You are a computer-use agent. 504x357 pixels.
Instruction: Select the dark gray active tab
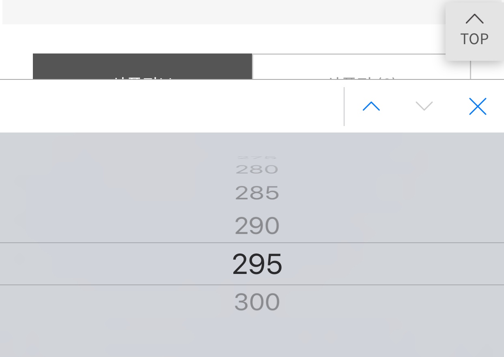[x=142, y=66]
